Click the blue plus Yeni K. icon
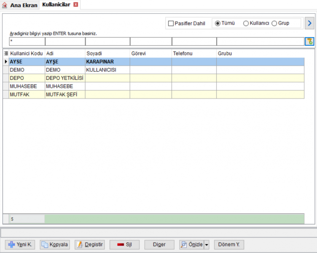This screenshot has height=253, width=317. coord(11,245)
